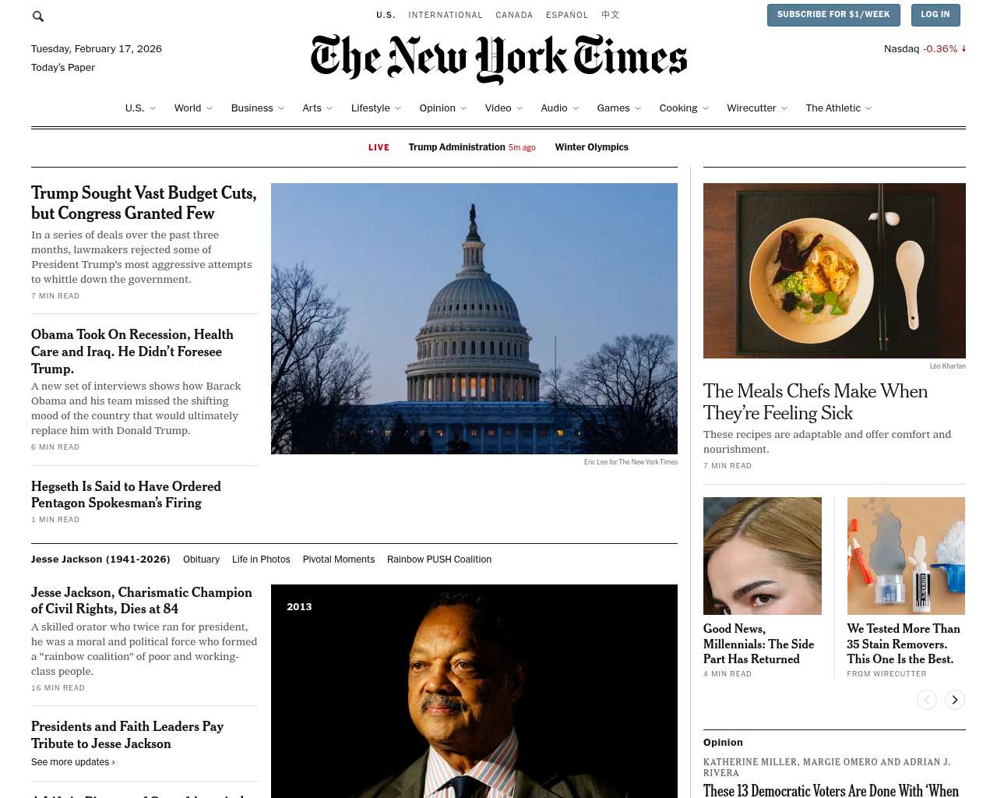Expand the Business menu chevron
This screenshot has height=798, width=997.
(x=281, y=108)
